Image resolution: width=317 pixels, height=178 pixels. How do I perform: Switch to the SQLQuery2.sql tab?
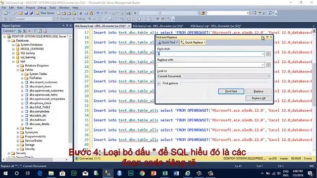pyautogui.click(x=158, y=26)
